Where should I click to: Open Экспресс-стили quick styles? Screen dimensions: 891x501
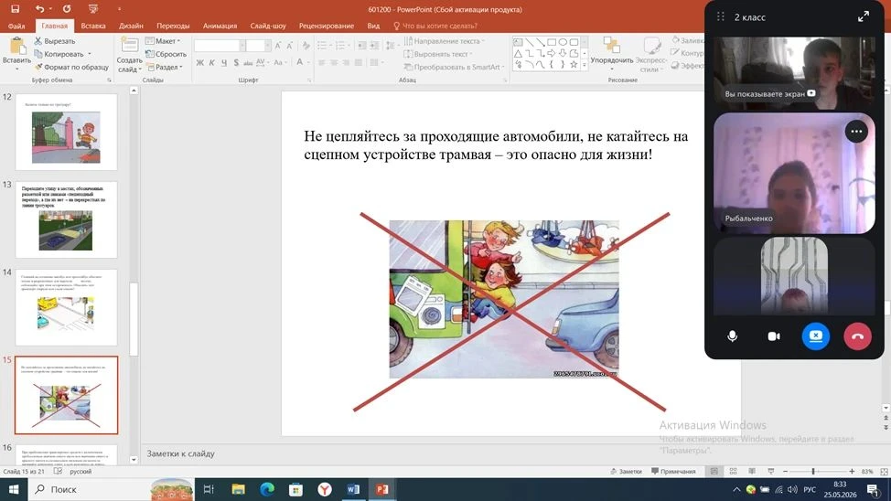(651, 55)
